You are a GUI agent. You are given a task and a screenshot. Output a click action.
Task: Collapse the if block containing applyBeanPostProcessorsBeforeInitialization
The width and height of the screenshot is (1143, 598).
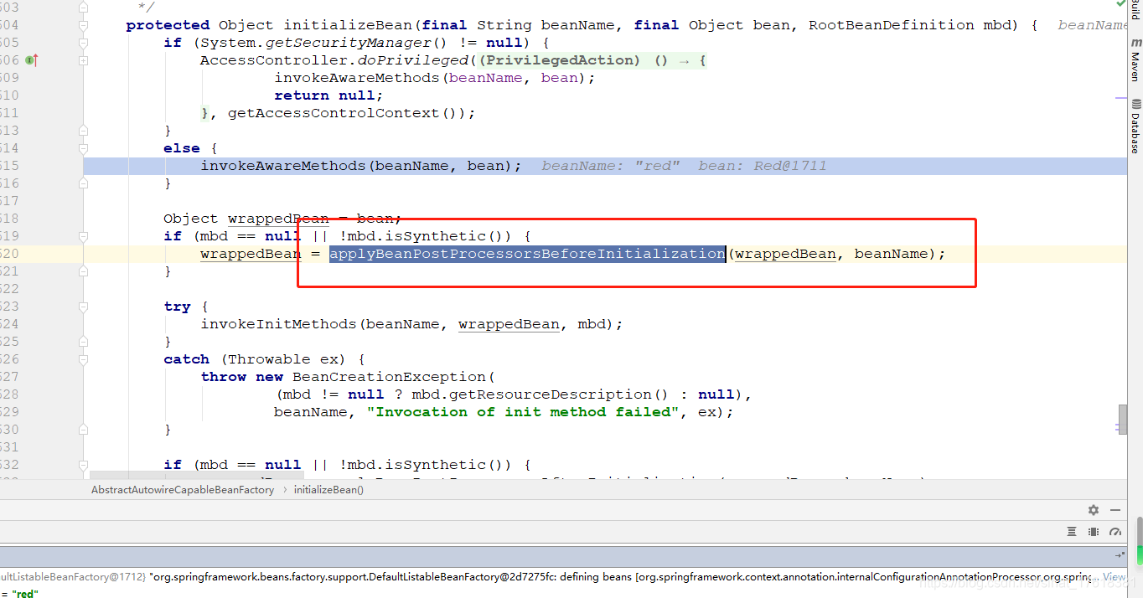tap(83, 236)
